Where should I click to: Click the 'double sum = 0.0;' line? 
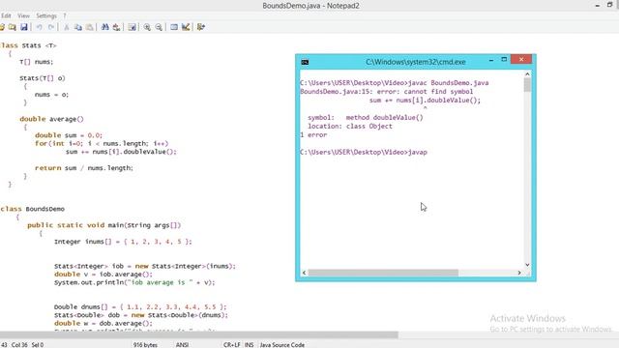click(x=69, y=135)
